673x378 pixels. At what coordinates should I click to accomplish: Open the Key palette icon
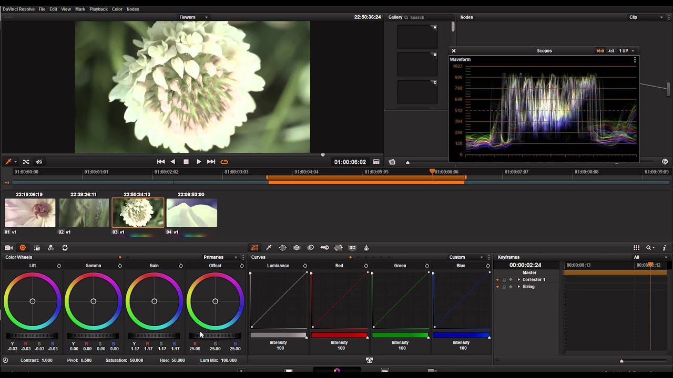[x=324, y=248]
